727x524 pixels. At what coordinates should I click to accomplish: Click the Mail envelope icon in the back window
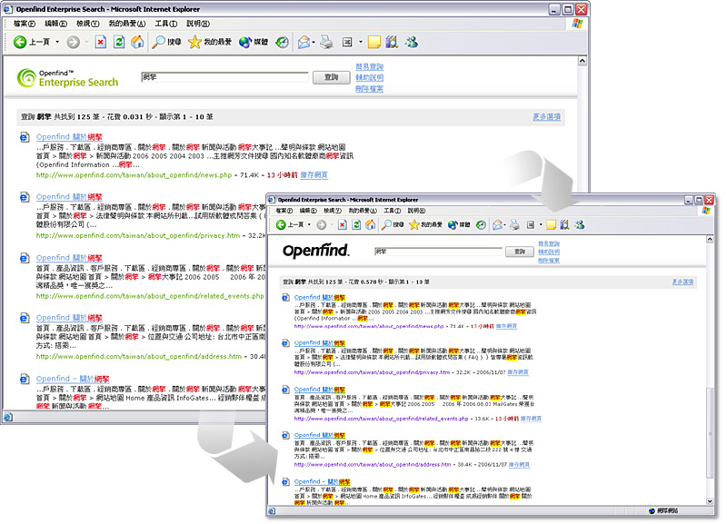[304, 42]
